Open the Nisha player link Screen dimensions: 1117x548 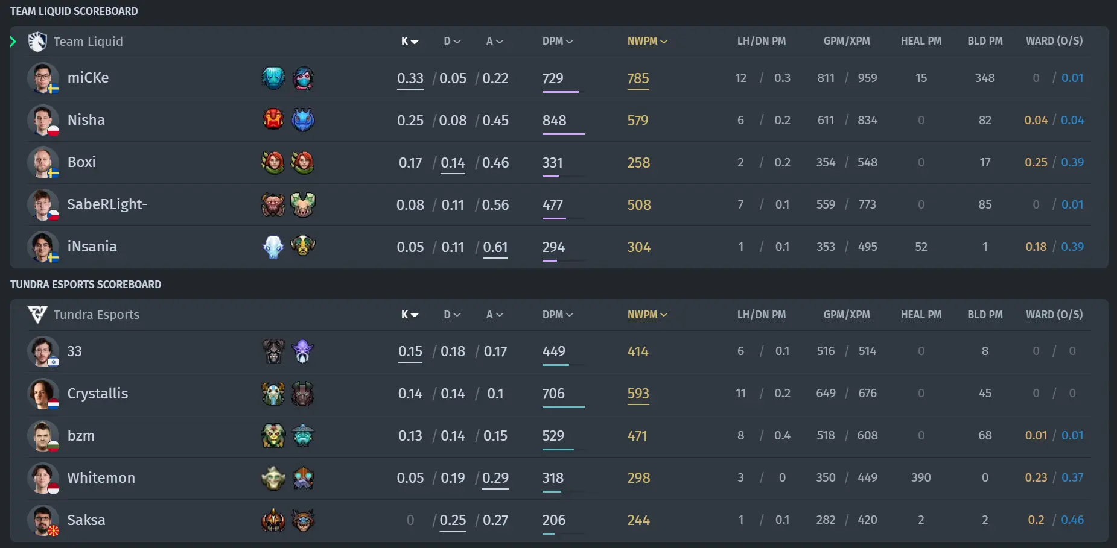pos(86,120)
